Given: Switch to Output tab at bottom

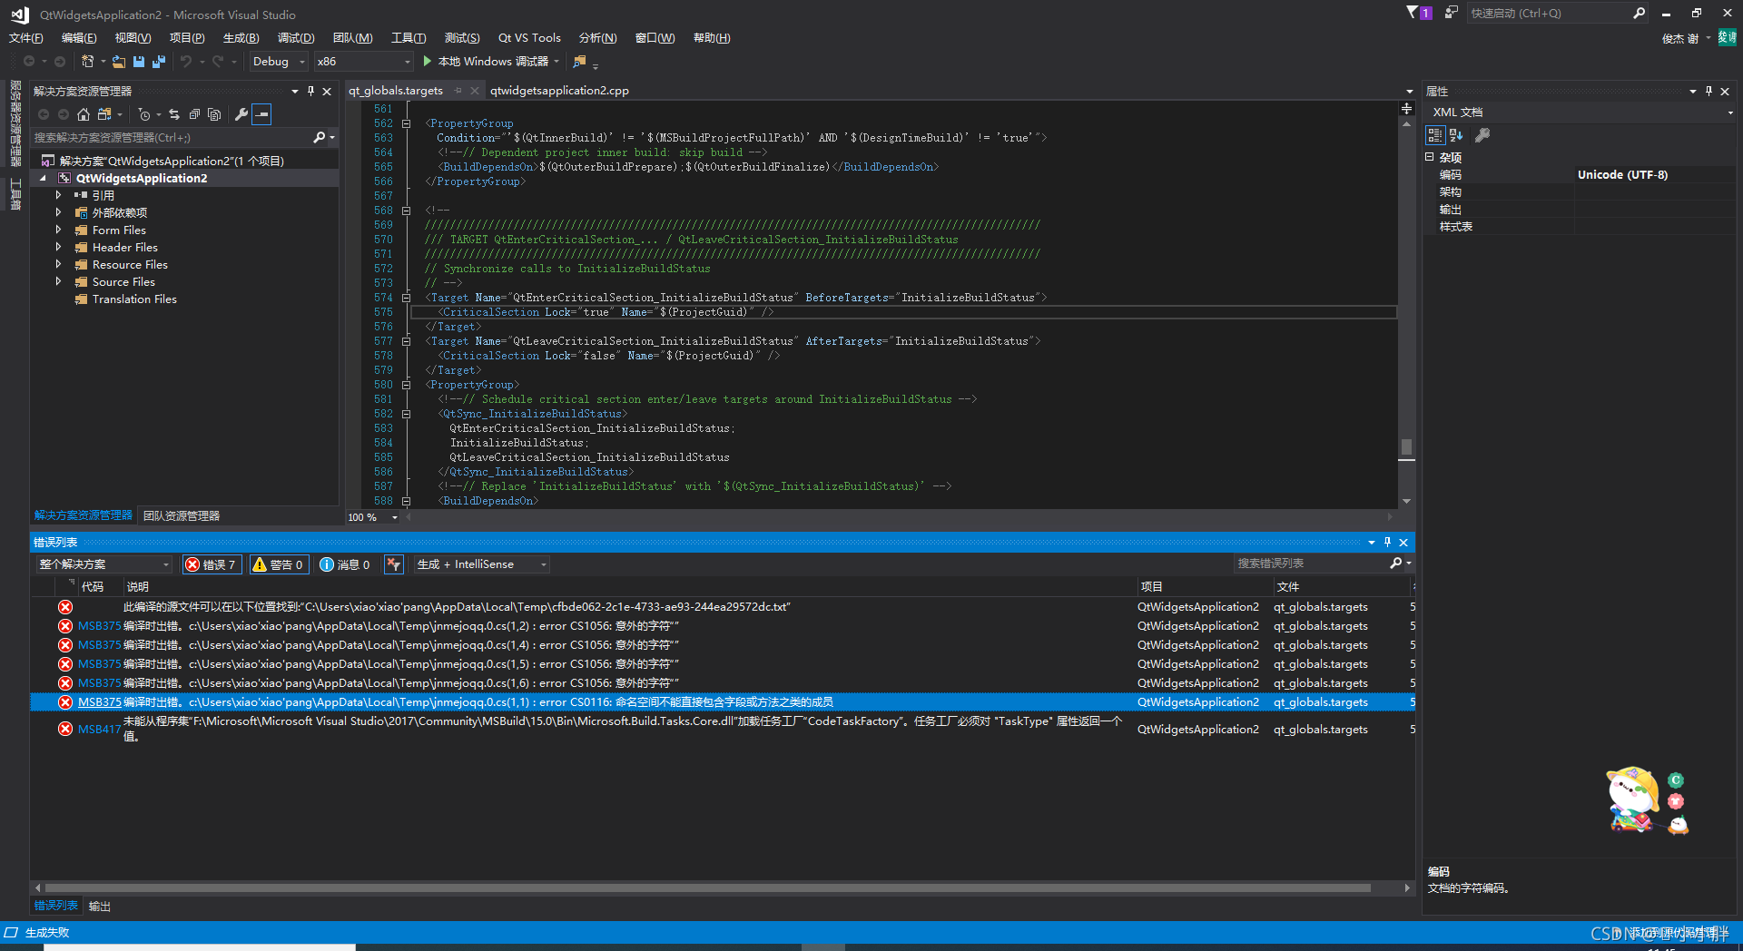Looking at the screenshot, I should [x=100, y=907].
